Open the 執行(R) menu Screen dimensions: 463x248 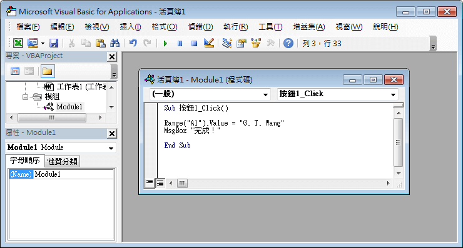(x=235, y=27)
